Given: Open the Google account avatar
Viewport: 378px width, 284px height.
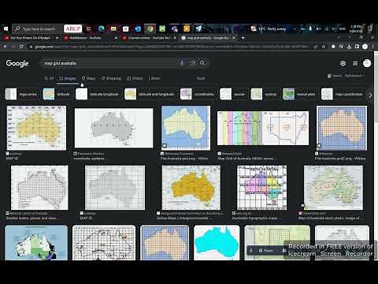Looking at the screenshot, I should click(x=367, y=63).
